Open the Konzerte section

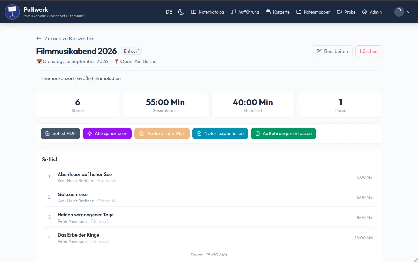click(x=278, y=12)
